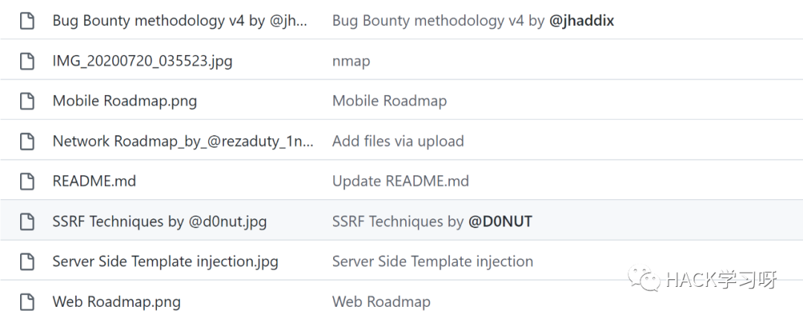Open SSRF Techniques by @d0nut.jpg
The image size is (803, 315).
(160, 221)
